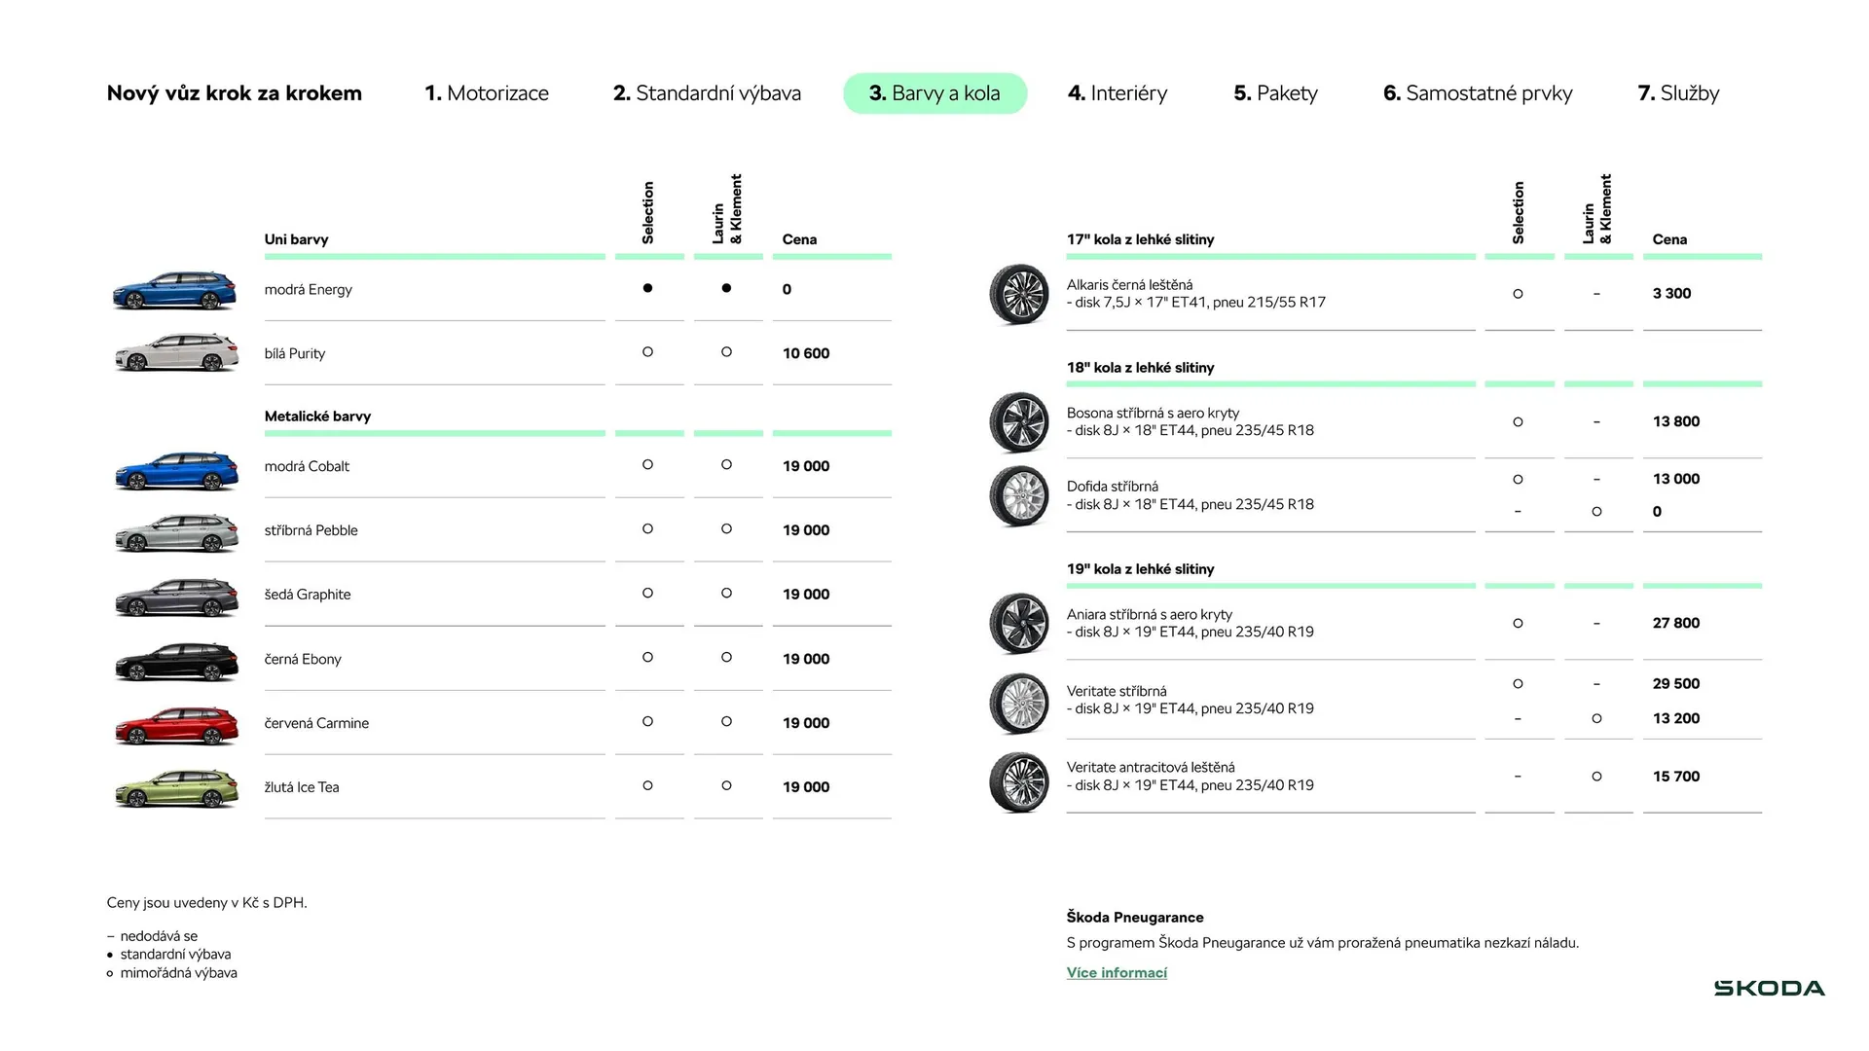Pick the žlutá Ice Tea car image
1869x1051 pixels.
pos(175,789)
